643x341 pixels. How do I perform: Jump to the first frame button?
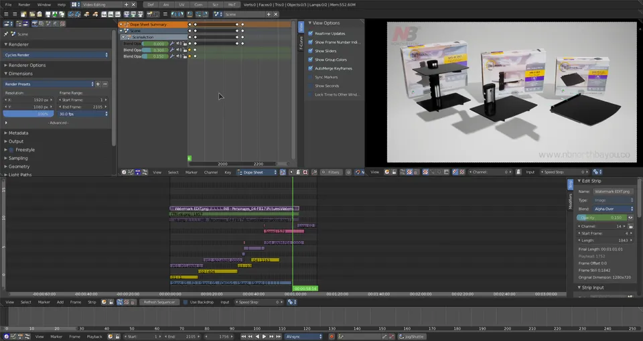[243, 336]
